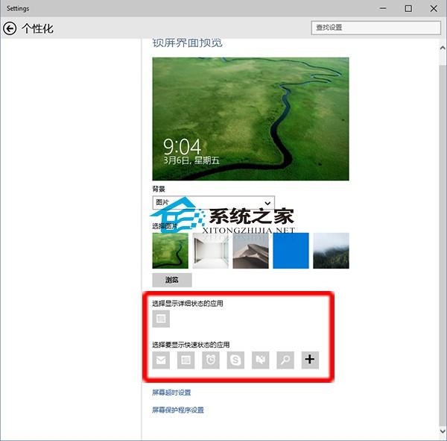447x441 pixels.
Task: Click the scrollbar up arrow
Action: tap(443, 48)
